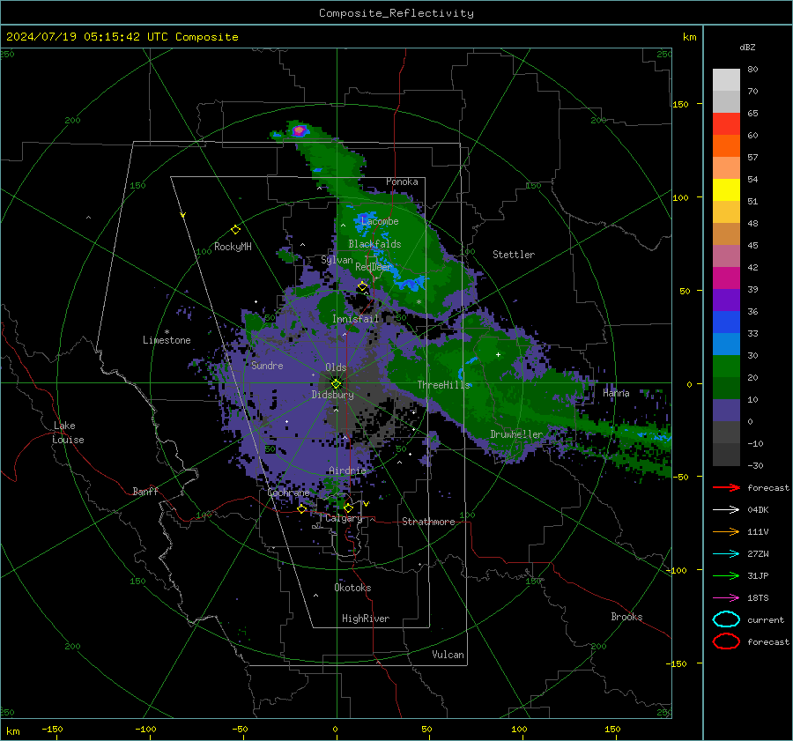793x741 pixels.
Task: Select the cyan 27ZW arrow legend icon
Action: pyautogui.click(x=726, y=554)
